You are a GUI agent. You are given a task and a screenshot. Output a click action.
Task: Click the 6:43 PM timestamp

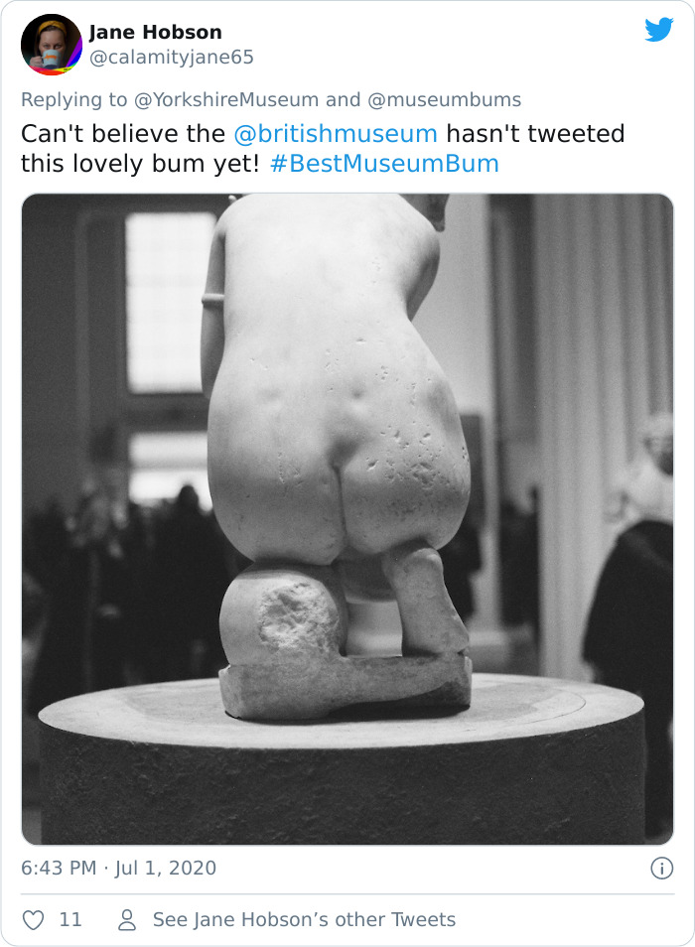[59, 868]
